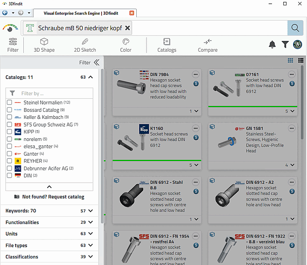Open more options on the GN 1581 card
307x265 pixels.
tap(291, 128)
